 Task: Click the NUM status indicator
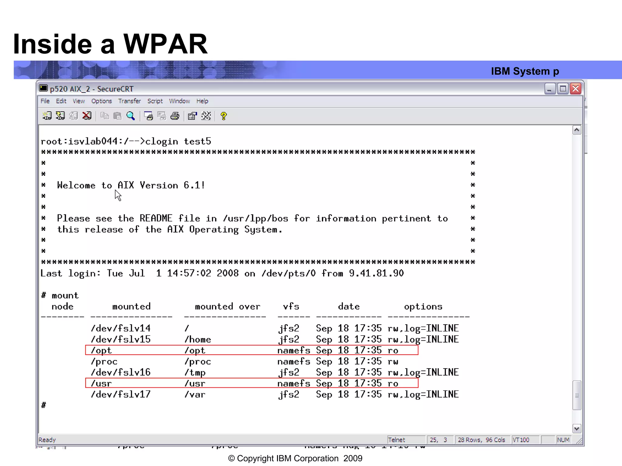(x=563, y=440)
